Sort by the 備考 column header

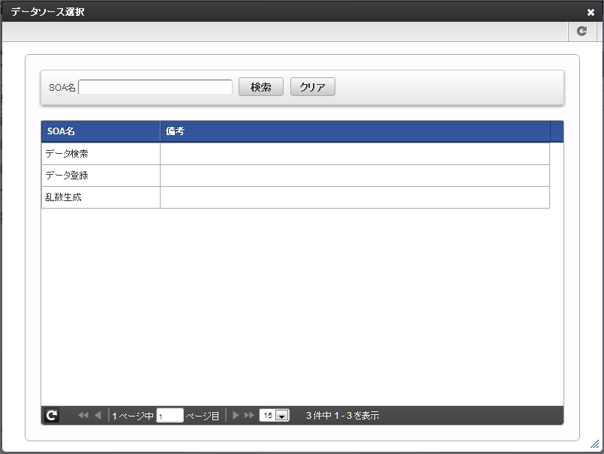[x=355, y=131]
